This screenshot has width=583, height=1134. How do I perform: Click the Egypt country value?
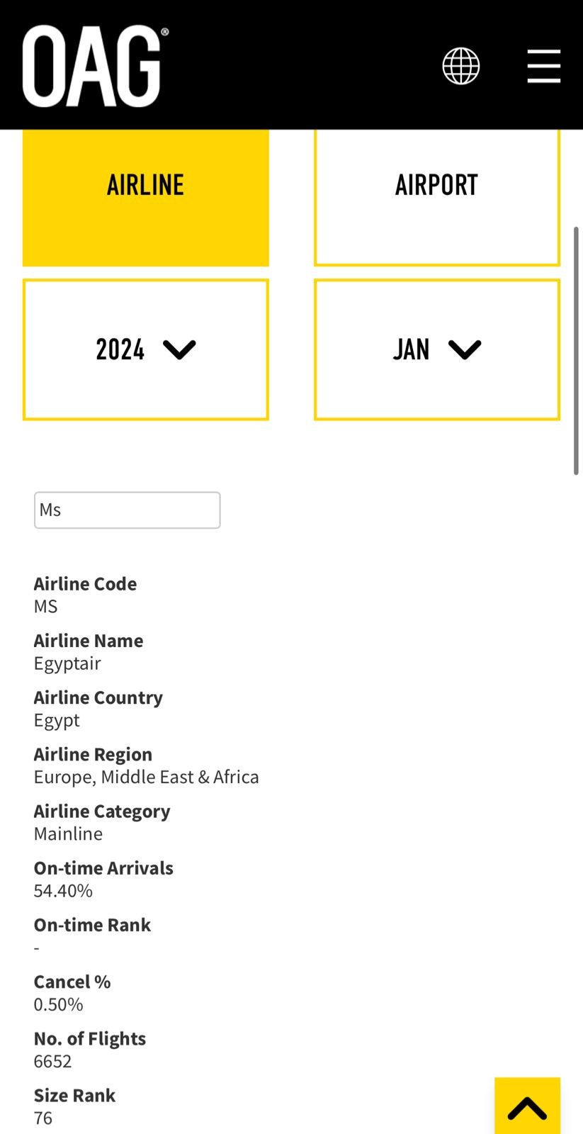pyautogui.click(x=57, y=720)
